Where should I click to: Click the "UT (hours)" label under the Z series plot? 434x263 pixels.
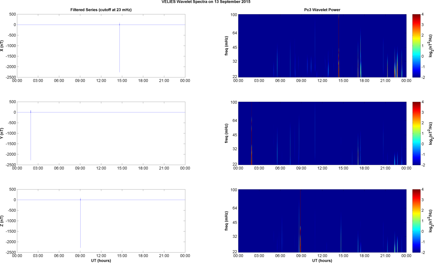point(101,260)
